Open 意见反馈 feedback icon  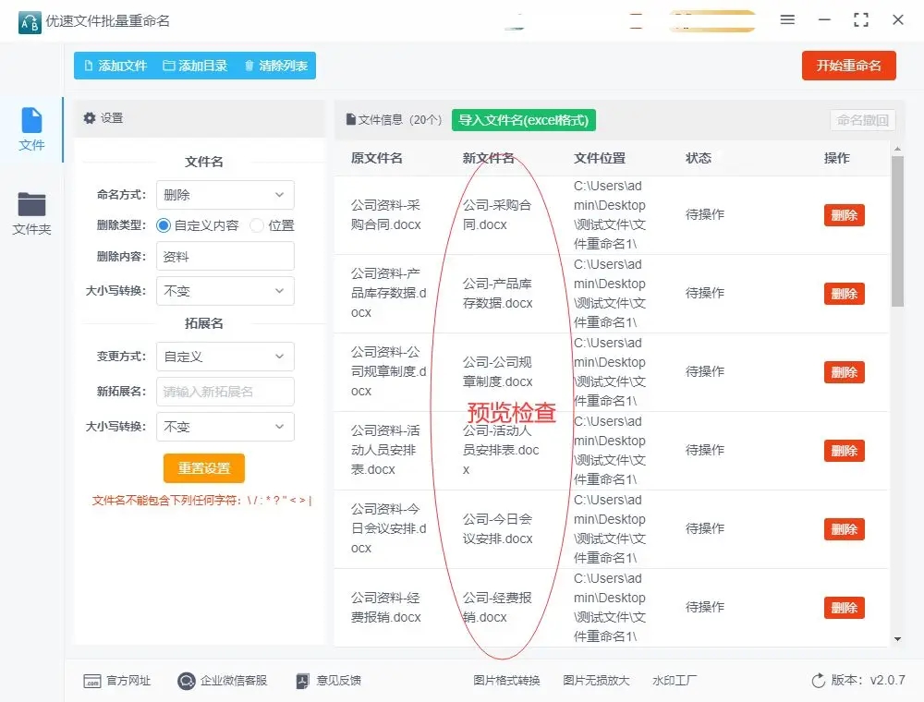tap(302, 681)
